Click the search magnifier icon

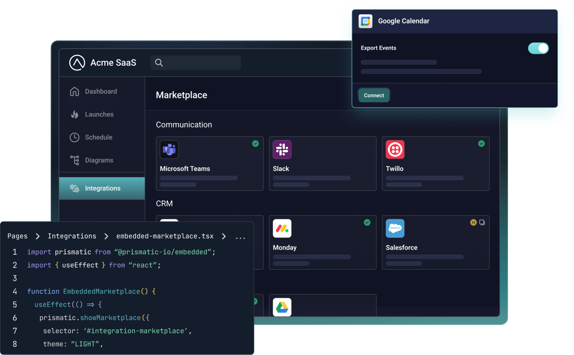[159, 63]
